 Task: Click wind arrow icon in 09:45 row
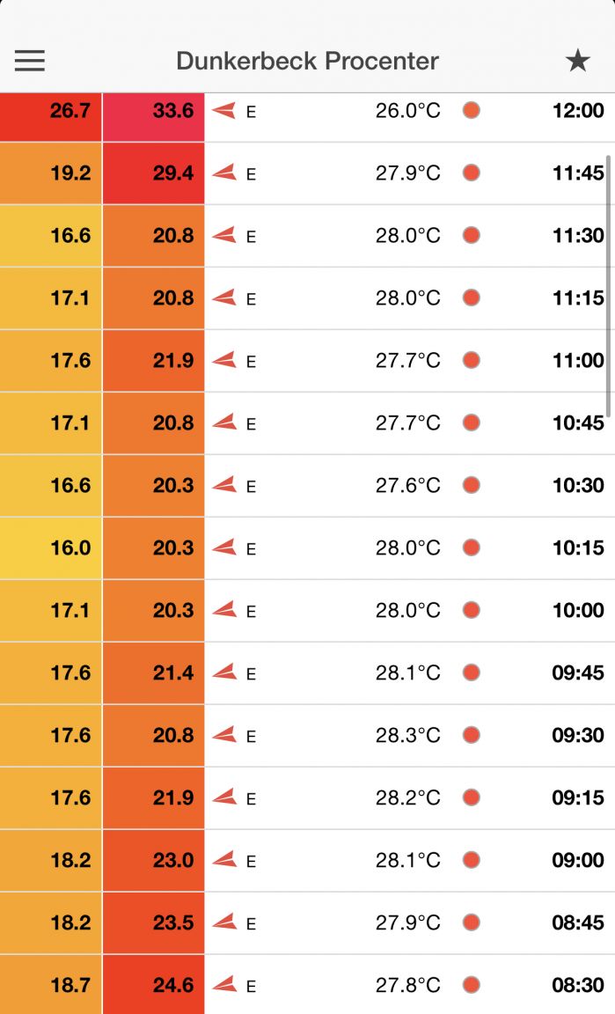[x=224, y=672]
